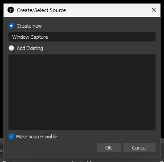Uncheck the Make source visible checkbox
164x162 pixels.
[x=11, y=137]
